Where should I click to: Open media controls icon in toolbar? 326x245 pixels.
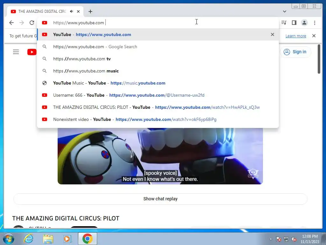click(x=284, y=23)
